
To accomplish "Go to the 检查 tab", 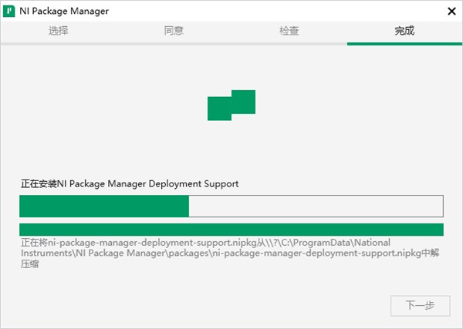I will (289, 31).
